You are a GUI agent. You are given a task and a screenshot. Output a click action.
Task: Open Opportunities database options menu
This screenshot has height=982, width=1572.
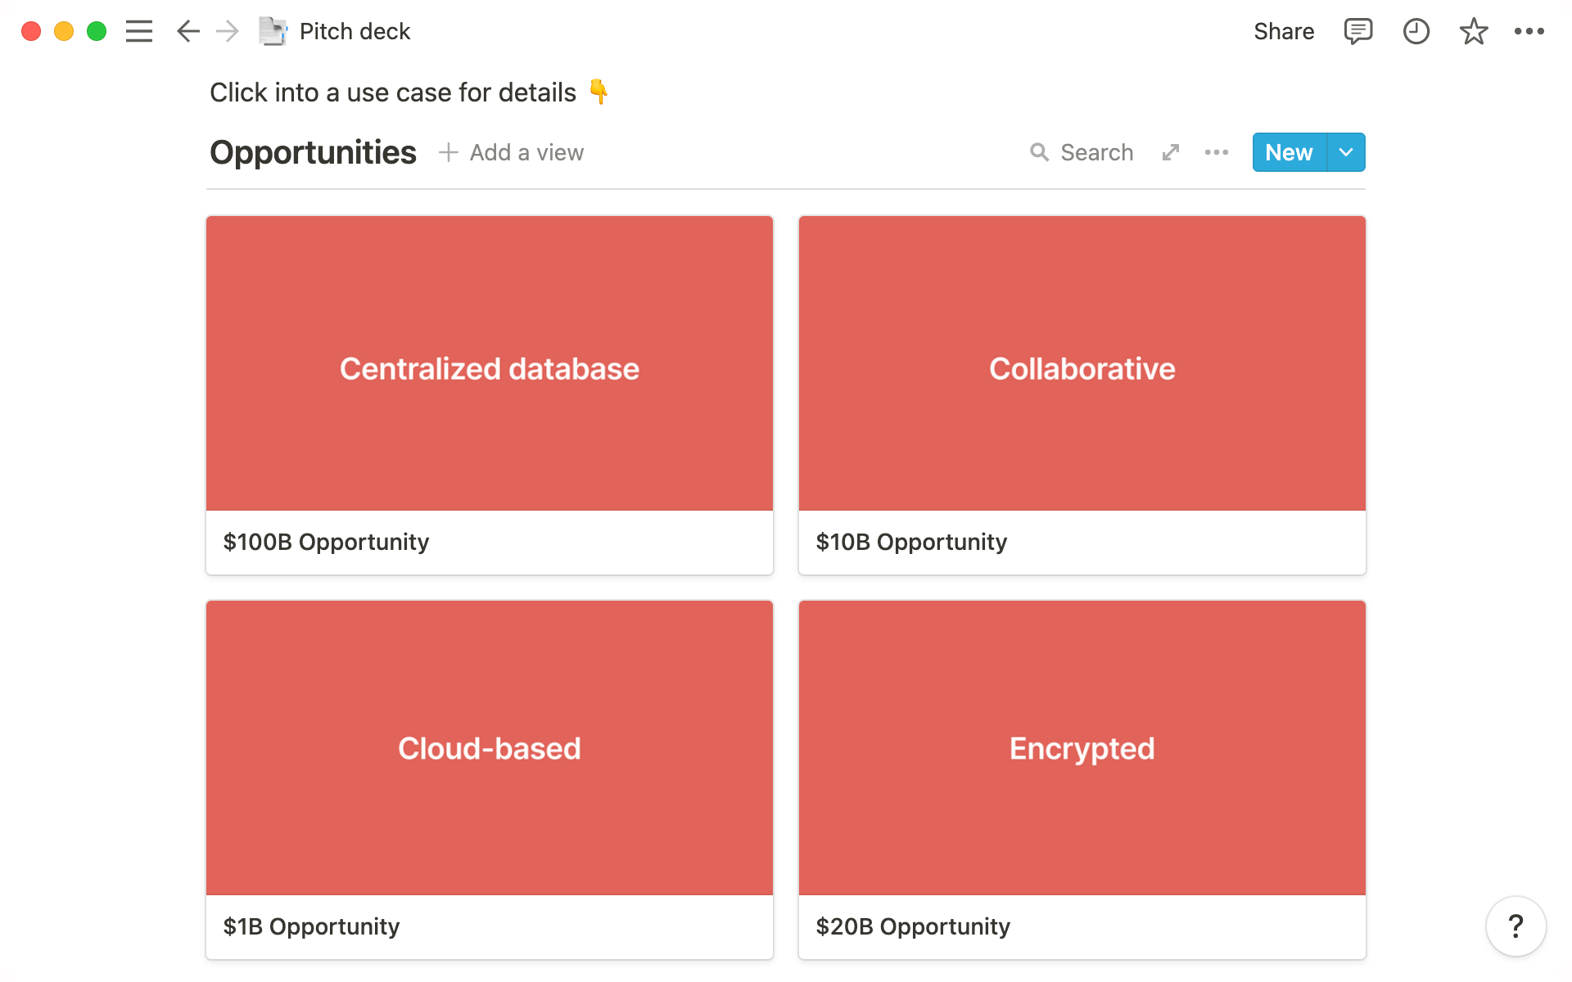tap(1217, 152)
